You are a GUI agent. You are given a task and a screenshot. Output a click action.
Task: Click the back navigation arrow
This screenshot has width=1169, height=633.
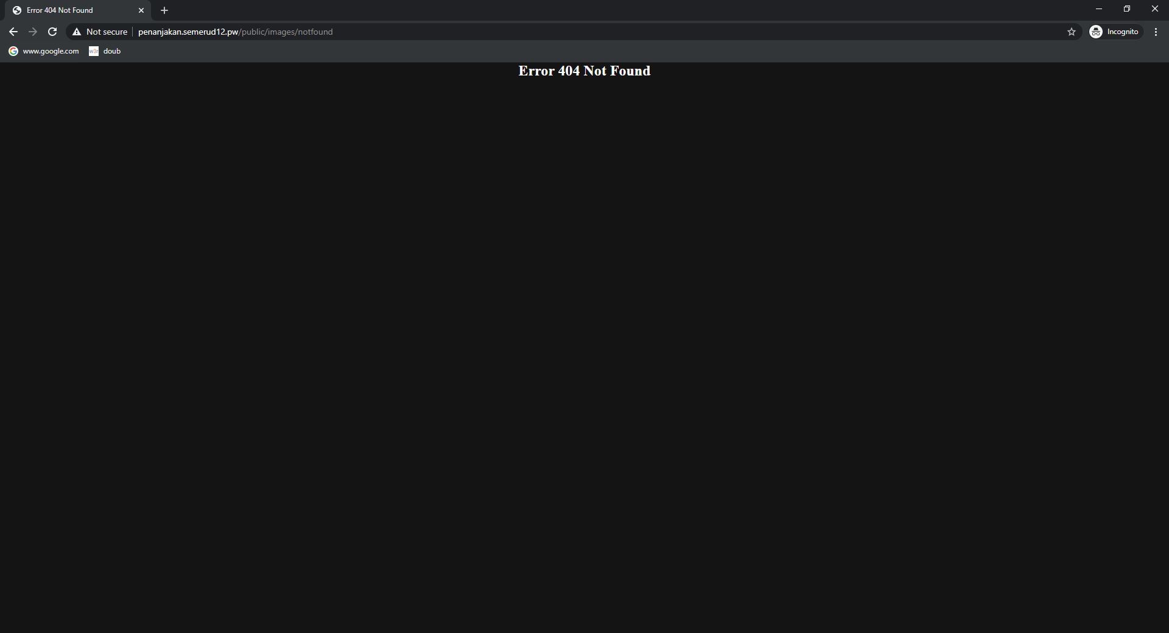pos(13,32)
